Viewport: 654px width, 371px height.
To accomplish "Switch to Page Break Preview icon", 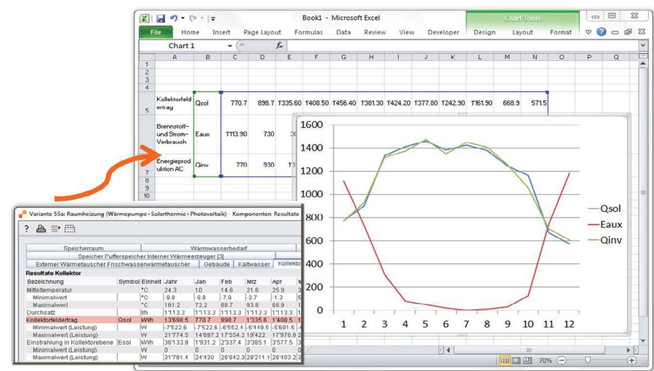I will pos(527,360).
